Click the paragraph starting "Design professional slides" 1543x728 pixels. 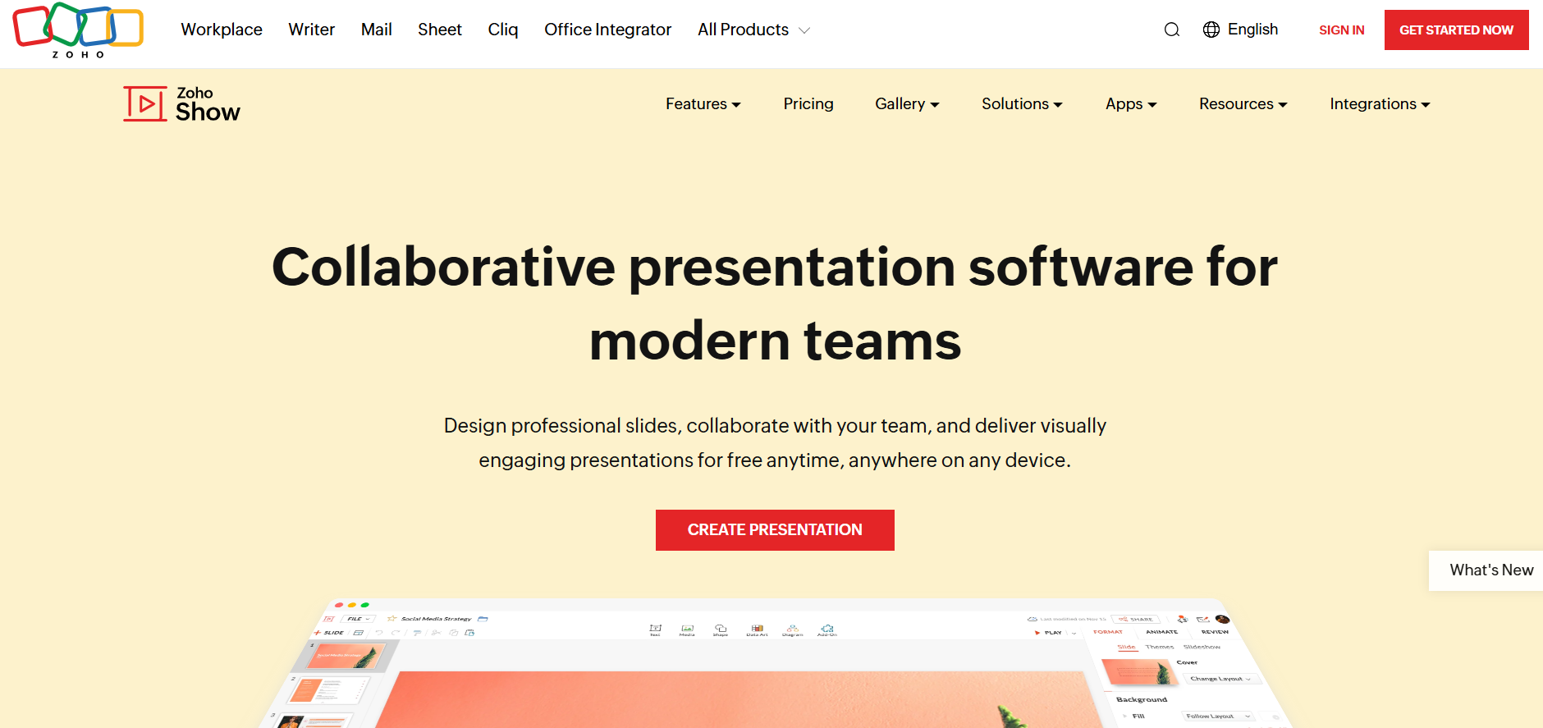coord(775,443)
